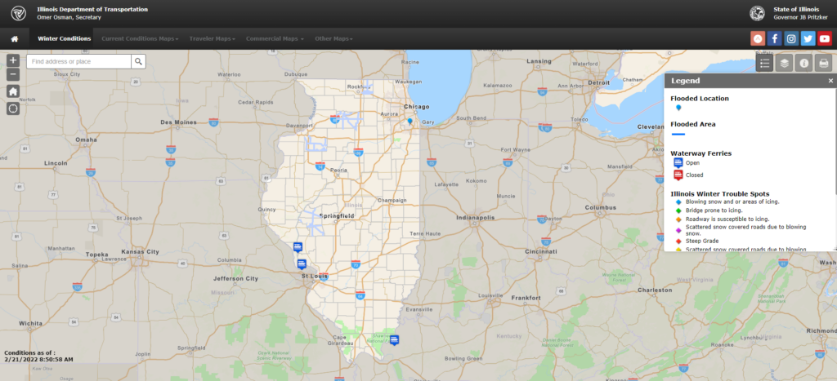Click the search magnifier button
The width and height of the screenshot is (837, 381).
point(139,61)
